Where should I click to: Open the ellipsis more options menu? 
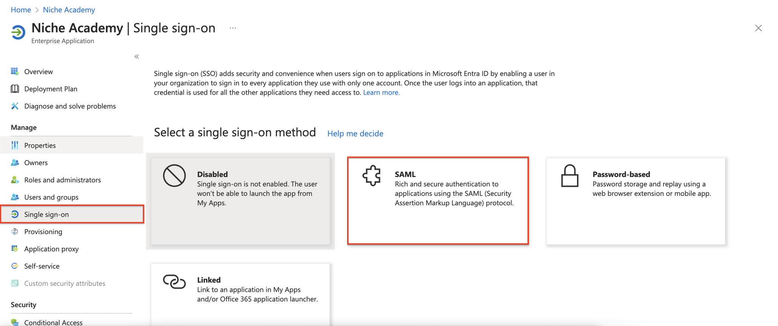233,28
